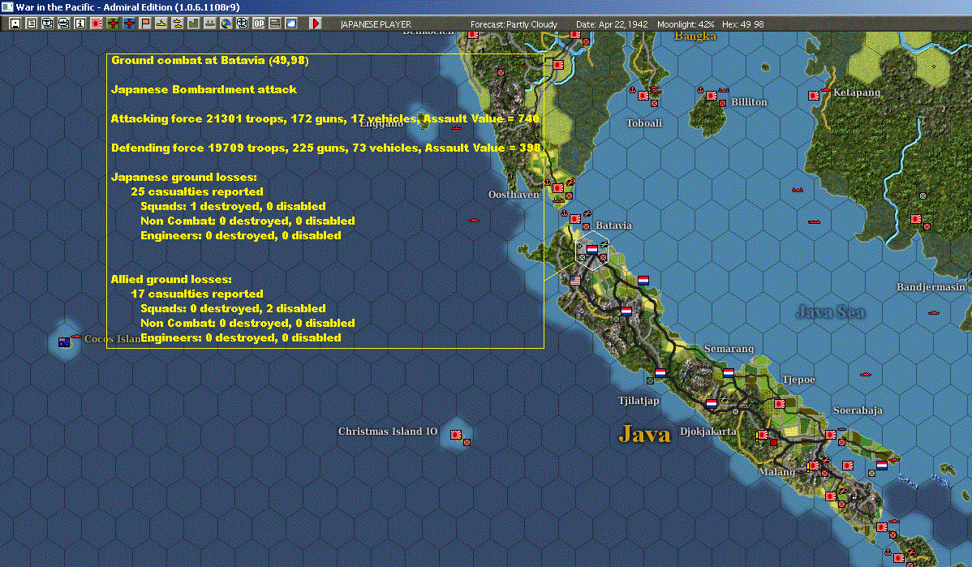The height and width of the screenshot is (567, 972).
Task: Select the Dutch flag unit at Batavia hex
Action: (592, 249)
